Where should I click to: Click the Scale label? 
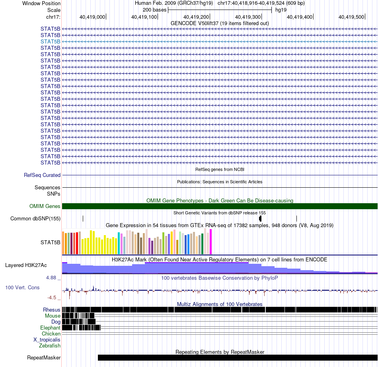(54, 10)
